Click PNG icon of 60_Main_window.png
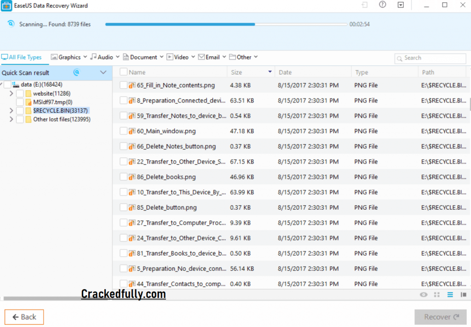Screen dimensions: 471x327 (132, 131)
